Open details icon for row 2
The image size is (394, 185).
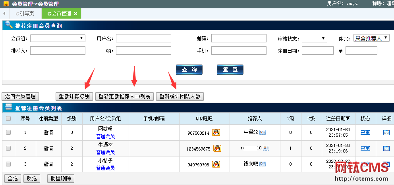point(386,148)
